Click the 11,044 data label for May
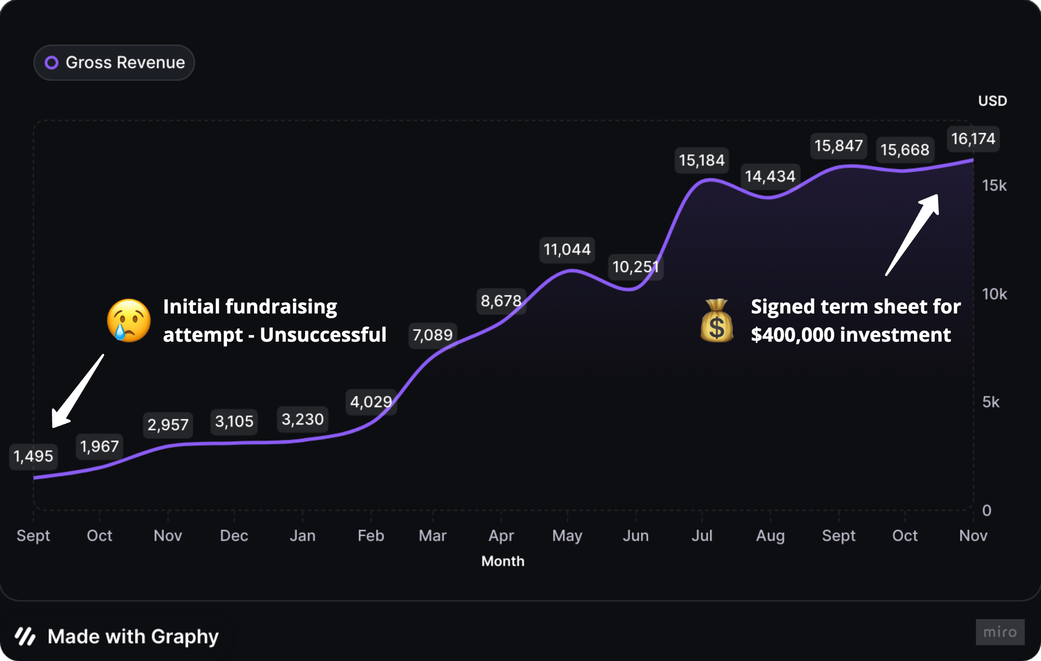Screen dimensions: 1041x661 pos(567,250)
